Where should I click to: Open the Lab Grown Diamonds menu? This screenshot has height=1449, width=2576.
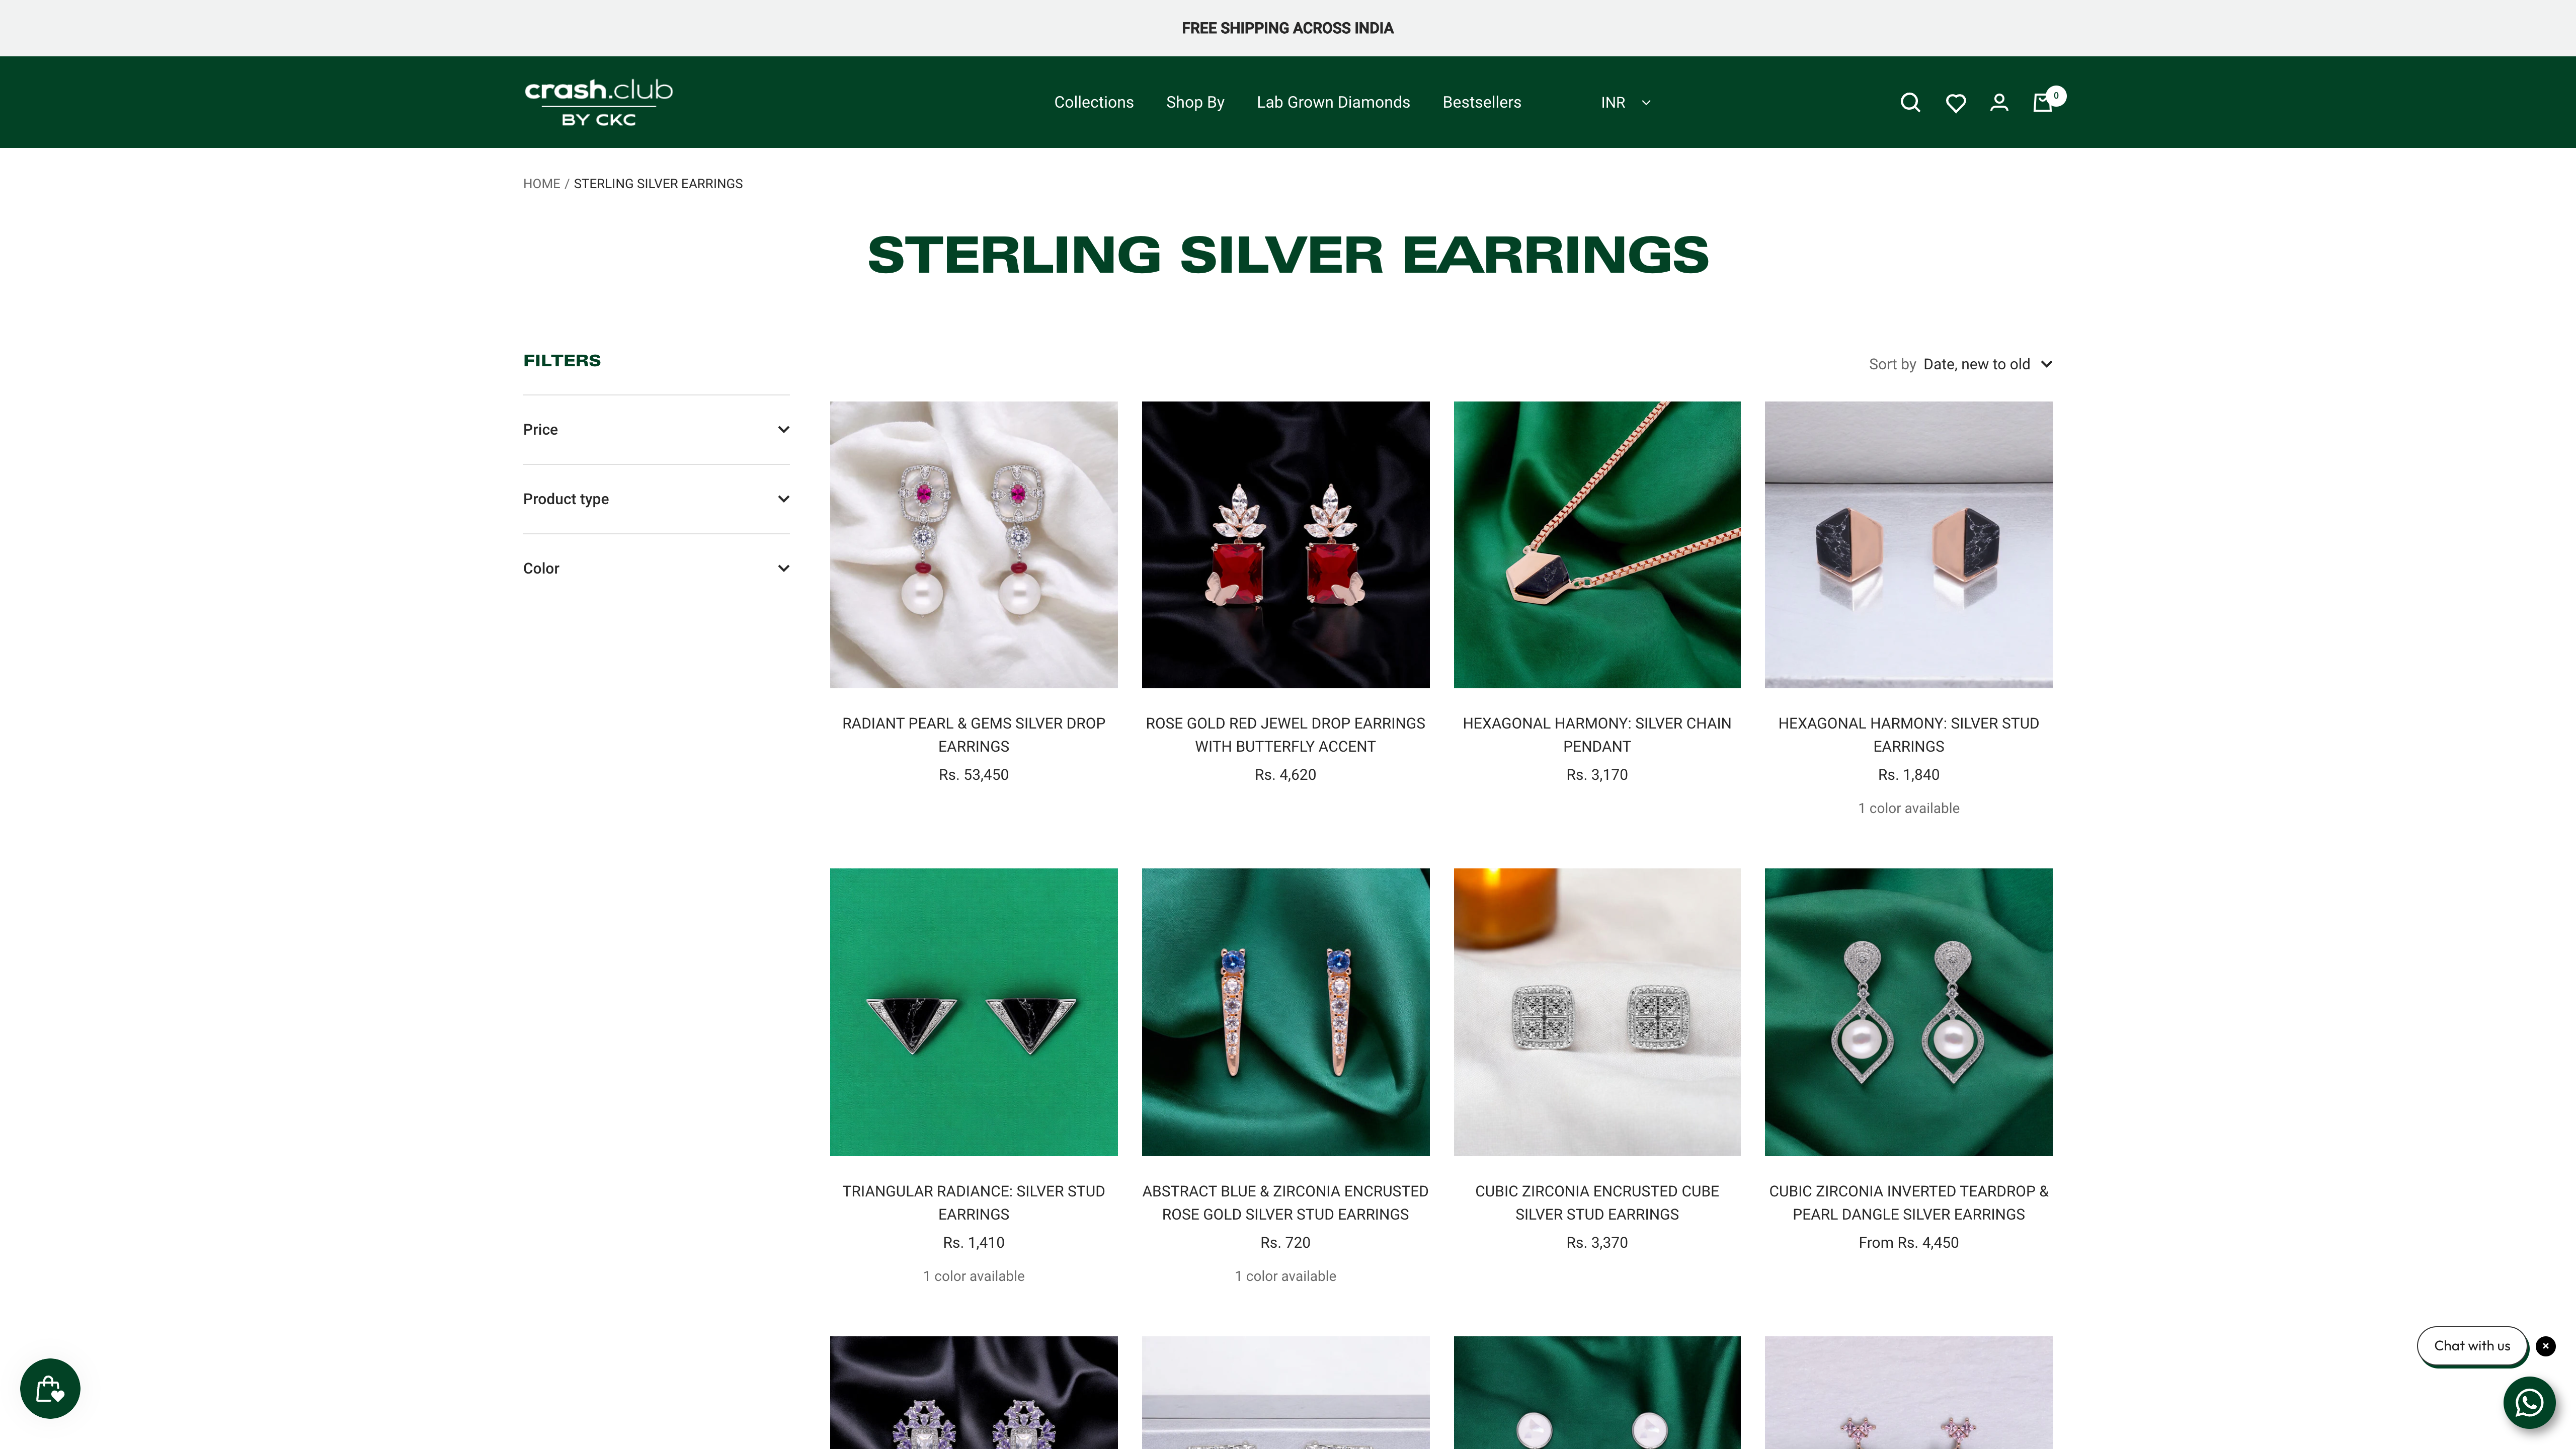(x=1333, y=102)
